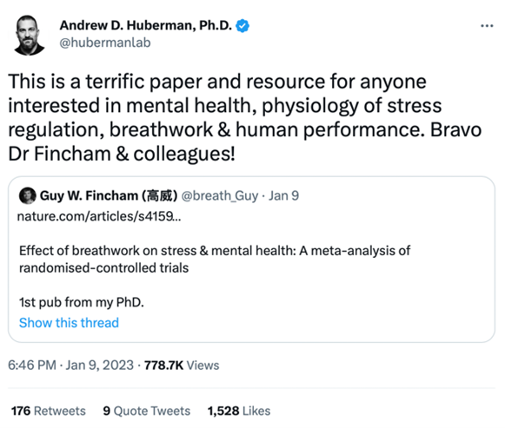Open the 1,528 Likes list

pos(239,411)
